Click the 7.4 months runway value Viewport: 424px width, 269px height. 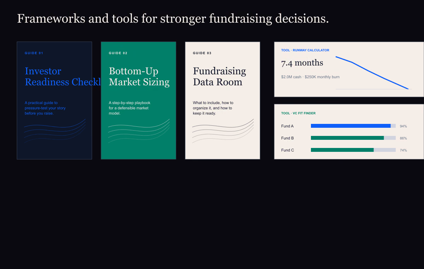302,63
